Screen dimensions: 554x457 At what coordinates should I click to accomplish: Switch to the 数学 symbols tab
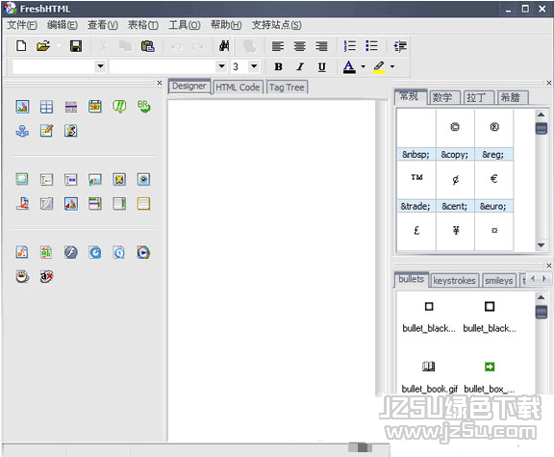coord(443,97)
